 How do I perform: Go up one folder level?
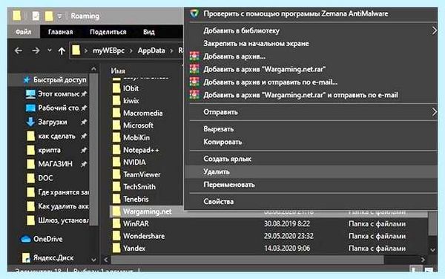pos(62,50)
